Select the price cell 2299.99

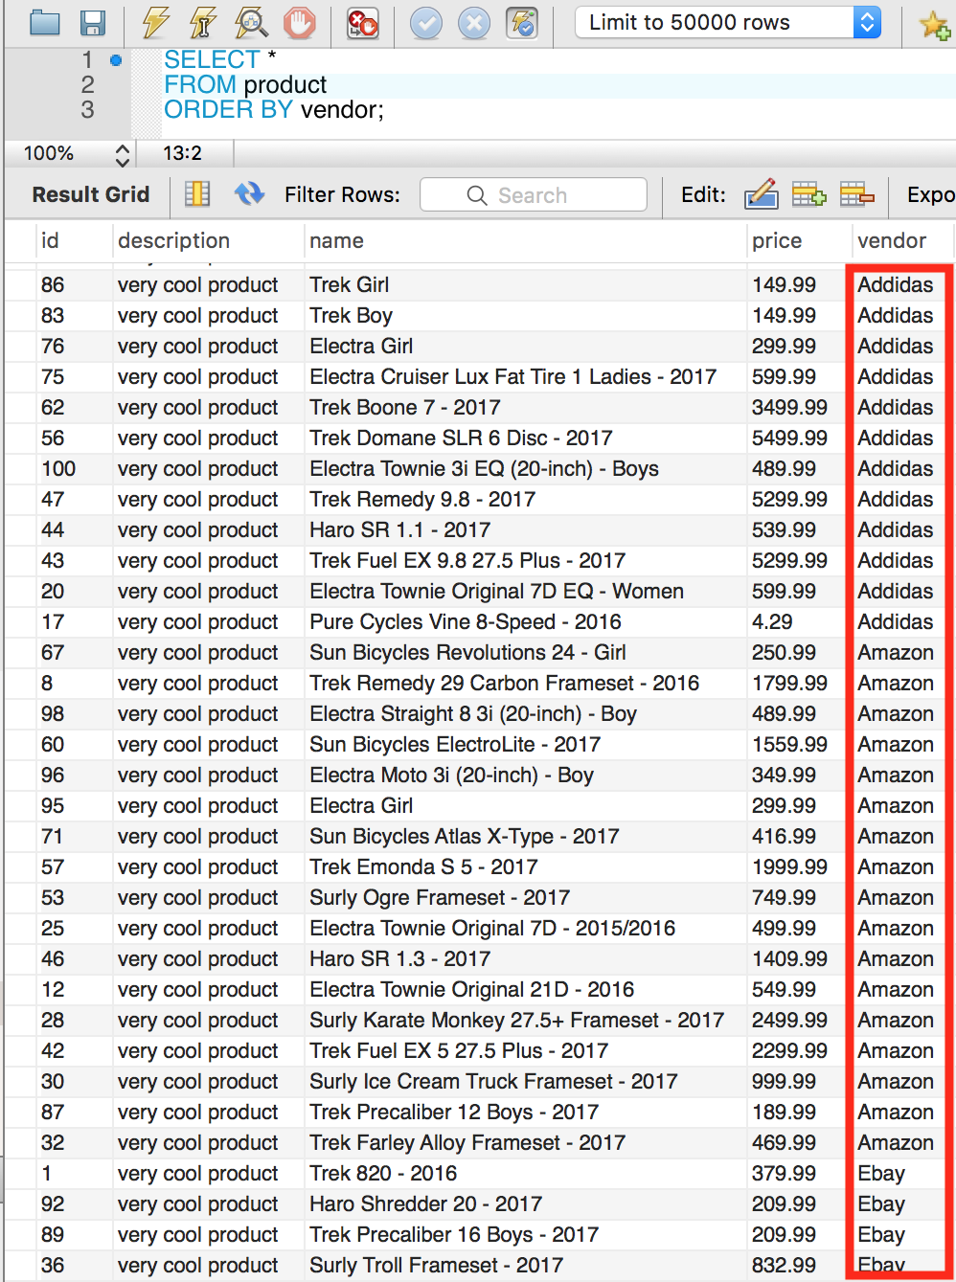pyautogui.click(x=799, y=1050)
